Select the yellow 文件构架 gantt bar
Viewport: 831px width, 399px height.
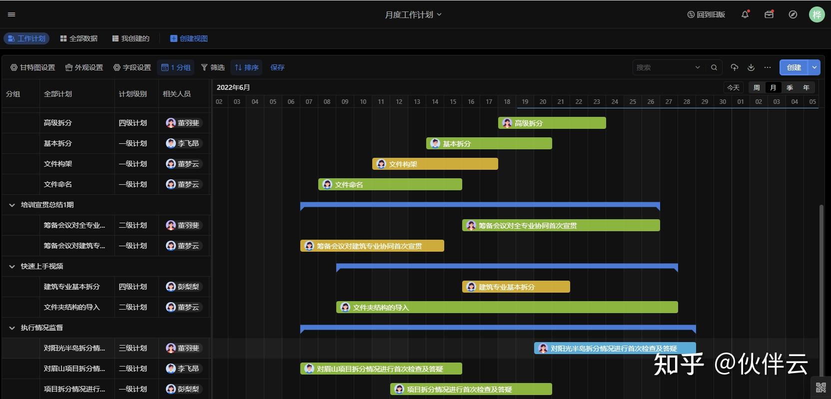point(435,164)
